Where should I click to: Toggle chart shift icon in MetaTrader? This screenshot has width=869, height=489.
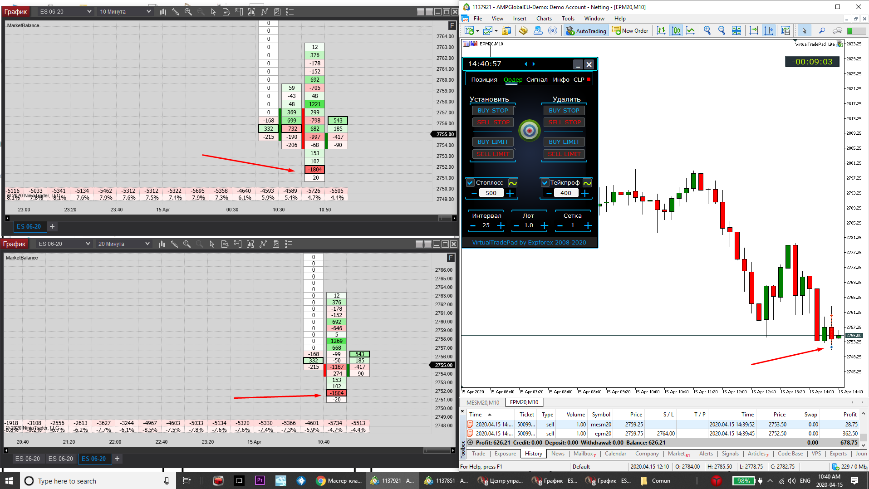769,30
